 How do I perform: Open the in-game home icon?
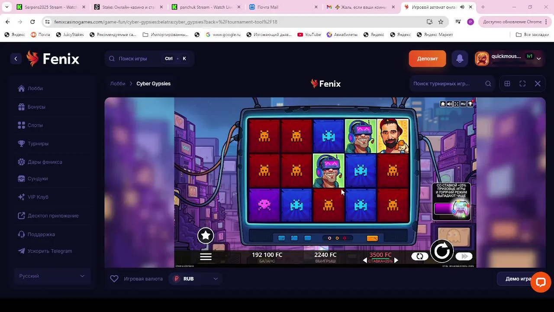click(443, 104)
